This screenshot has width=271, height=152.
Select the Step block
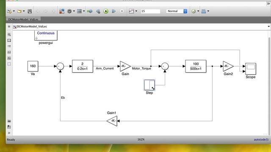(x=149, y=85)
